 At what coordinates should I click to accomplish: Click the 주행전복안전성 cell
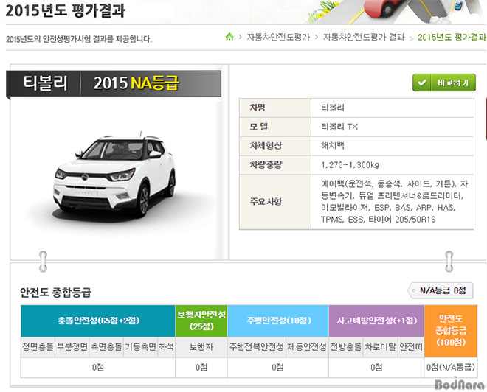(x=256, y=347)
